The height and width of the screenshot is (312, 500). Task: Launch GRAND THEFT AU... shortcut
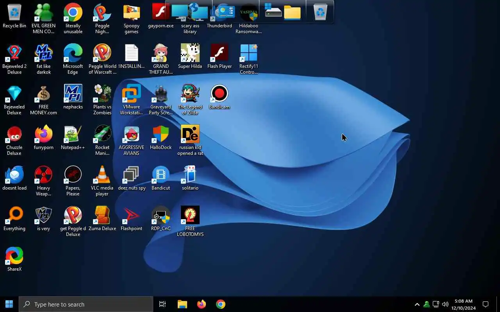click(161, 59)
